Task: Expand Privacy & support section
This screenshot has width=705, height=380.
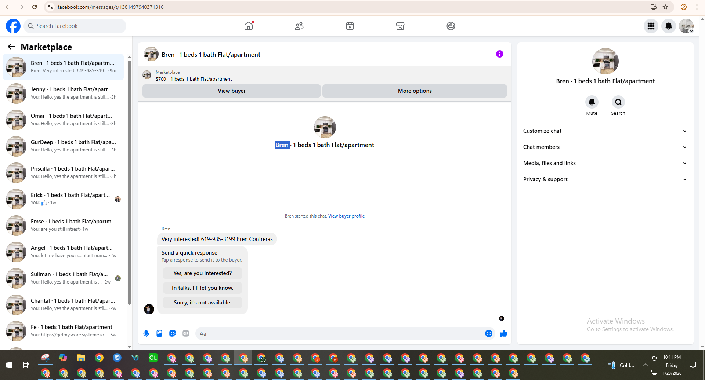Action: 605,179
